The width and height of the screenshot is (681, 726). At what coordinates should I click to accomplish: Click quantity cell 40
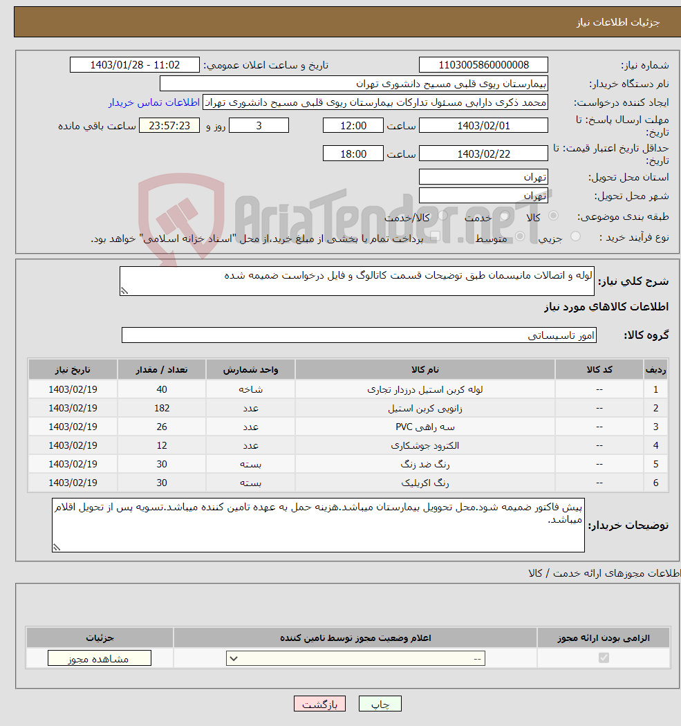click(x=162, y=389)
